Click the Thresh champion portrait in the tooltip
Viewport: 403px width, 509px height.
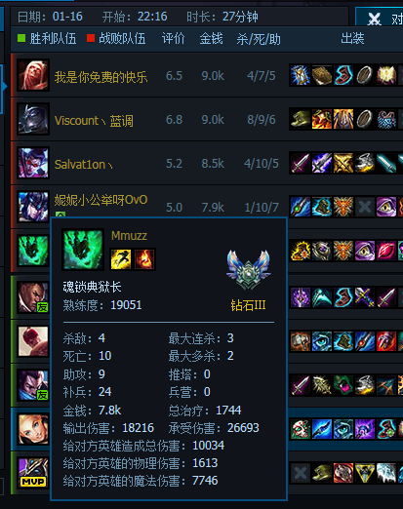[83, 250]
